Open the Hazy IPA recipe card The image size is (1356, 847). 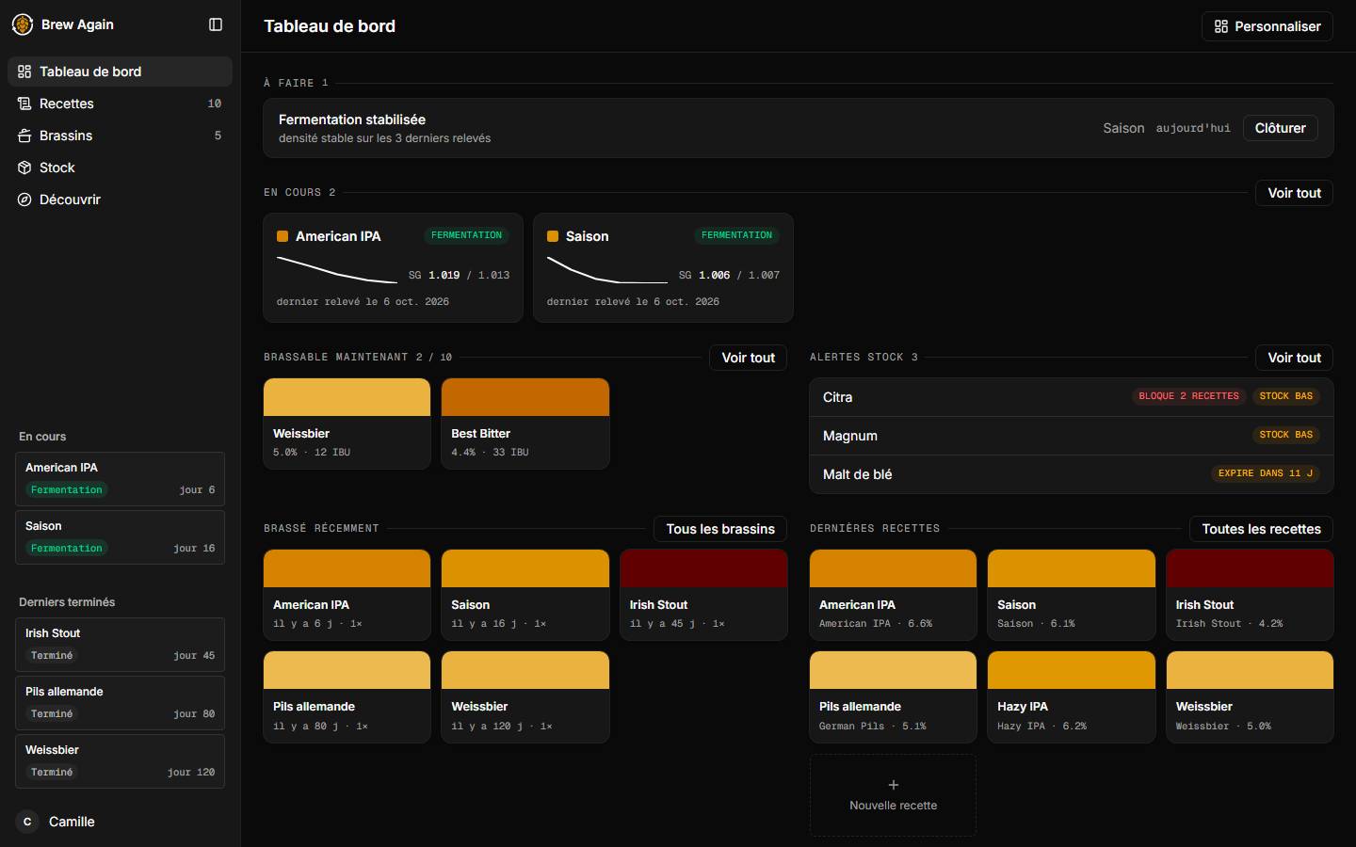1072,697
